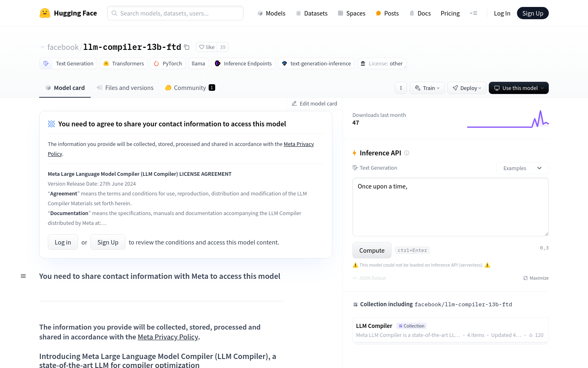Click the Sign Up header button
588x368 pixels.
532,13
